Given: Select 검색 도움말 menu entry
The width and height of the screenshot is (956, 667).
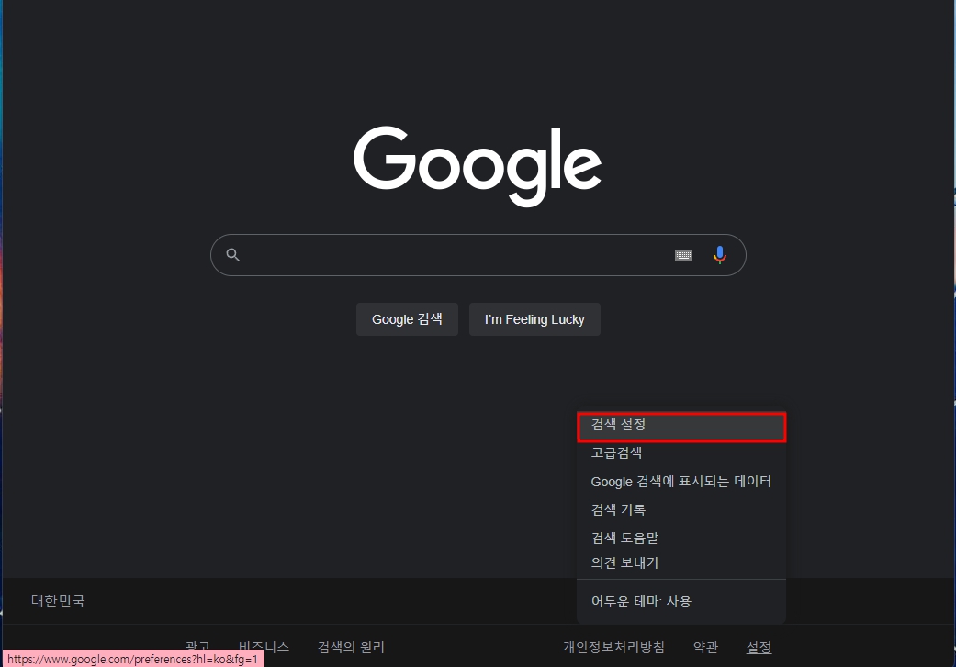Looking at the screenshot, I should pos(624,538).
